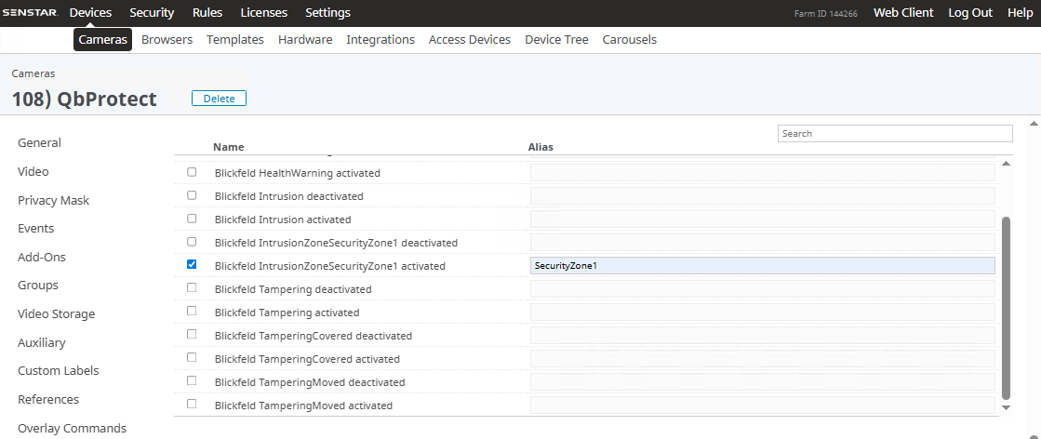Select Blickfeld TamperingMoved deactivated checkbox
Image resolution: width=1041 pixels, height=439 pixels.
point(192,381)
